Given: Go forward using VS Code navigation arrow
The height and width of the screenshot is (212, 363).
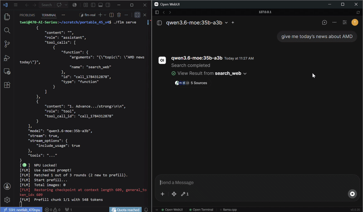Looking at the screenshot, I should pyautogui.click(x=34, y=5).
